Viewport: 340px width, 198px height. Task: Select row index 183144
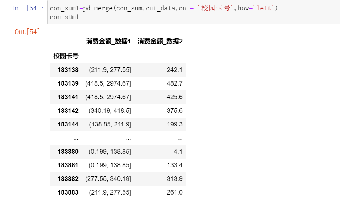(x=68, y=124)
